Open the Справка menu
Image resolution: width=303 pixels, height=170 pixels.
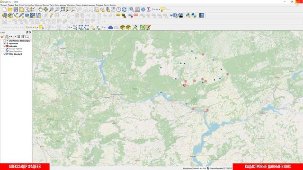point(99,5)
